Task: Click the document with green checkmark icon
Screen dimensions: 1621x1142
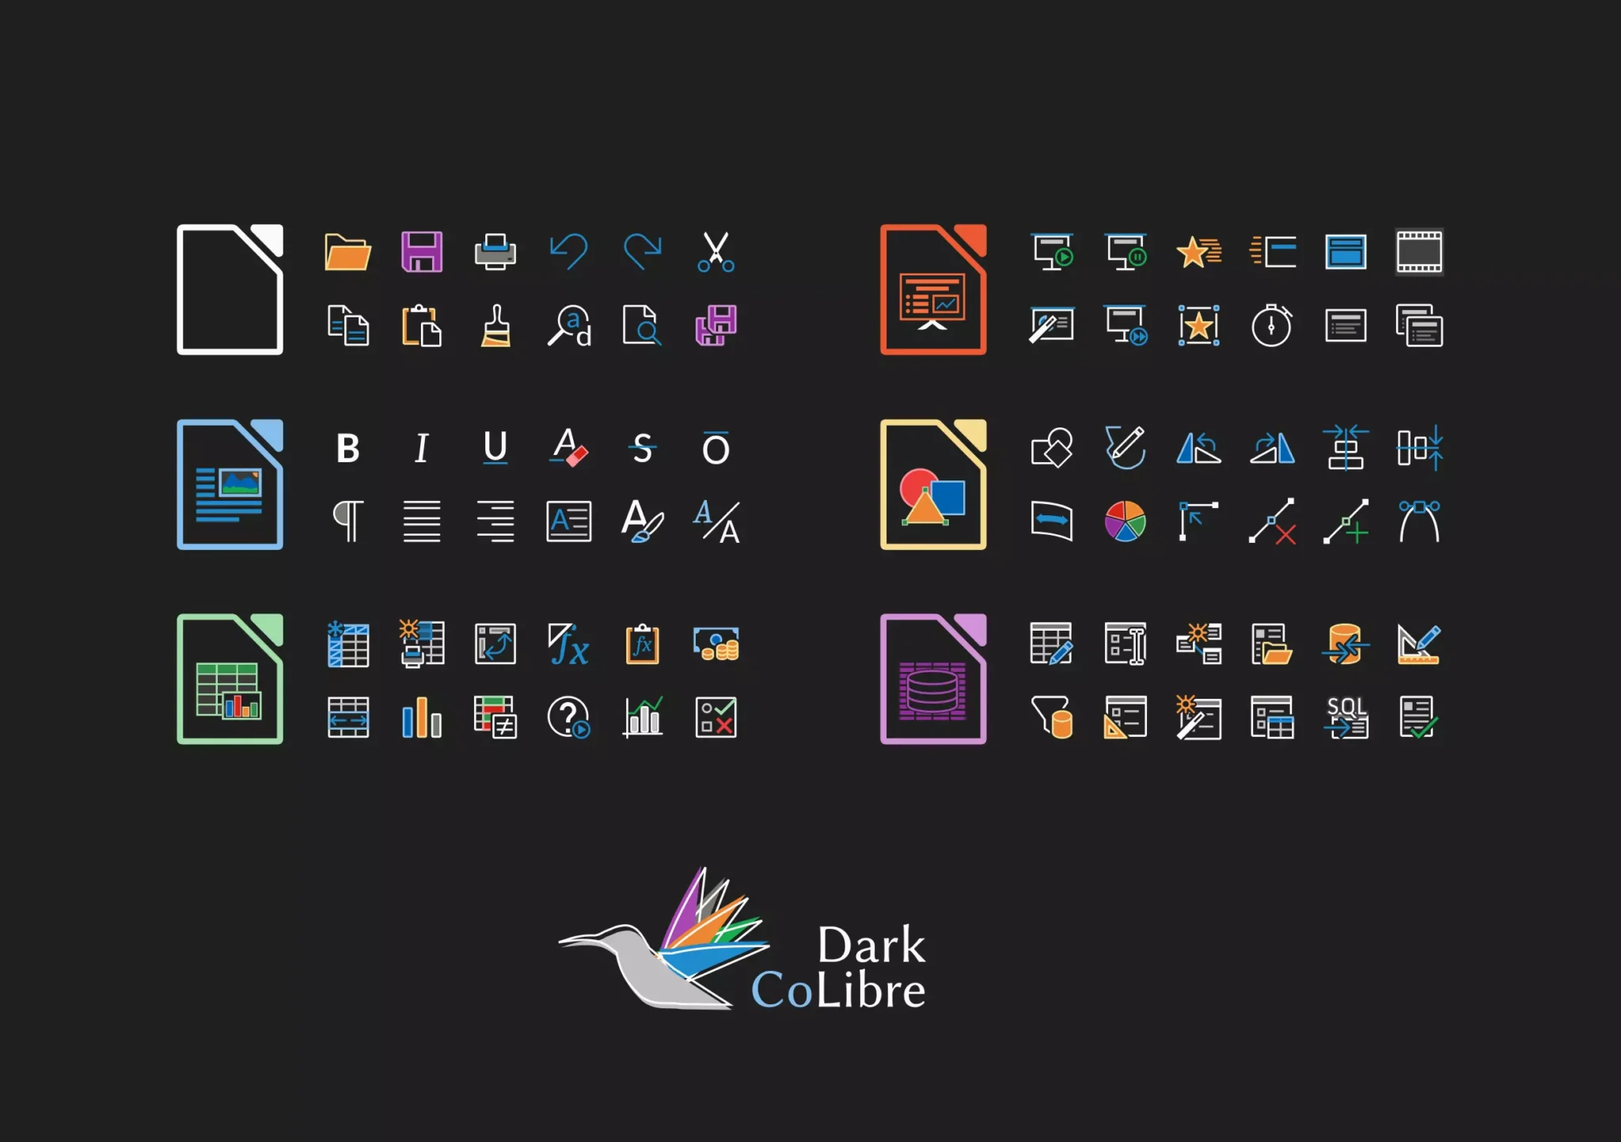Action: click(1419, 717)
